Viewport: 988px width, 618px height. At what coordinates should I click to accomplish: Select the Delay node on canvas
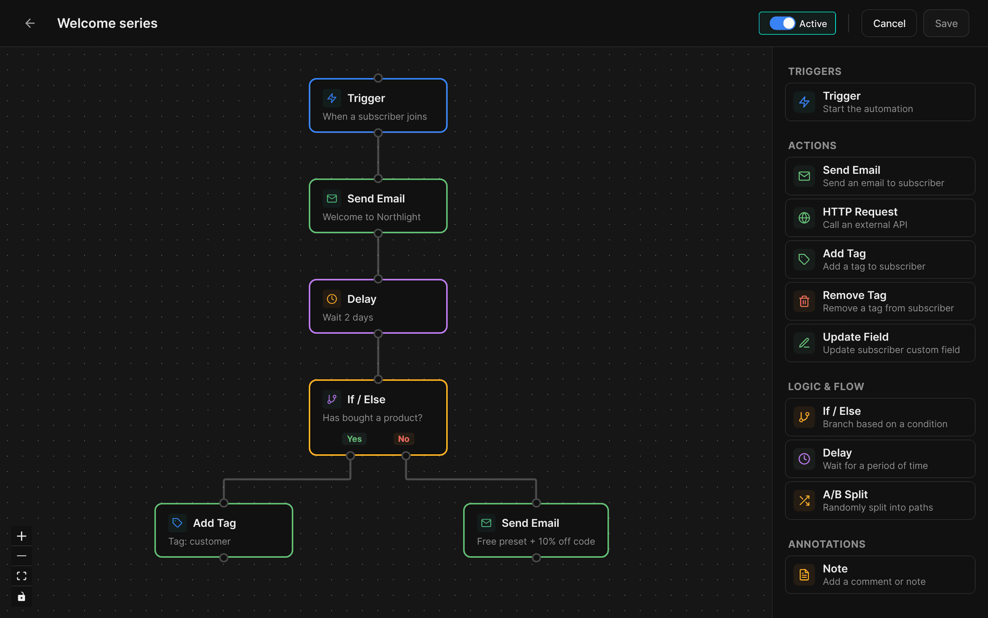click(378, 306)
